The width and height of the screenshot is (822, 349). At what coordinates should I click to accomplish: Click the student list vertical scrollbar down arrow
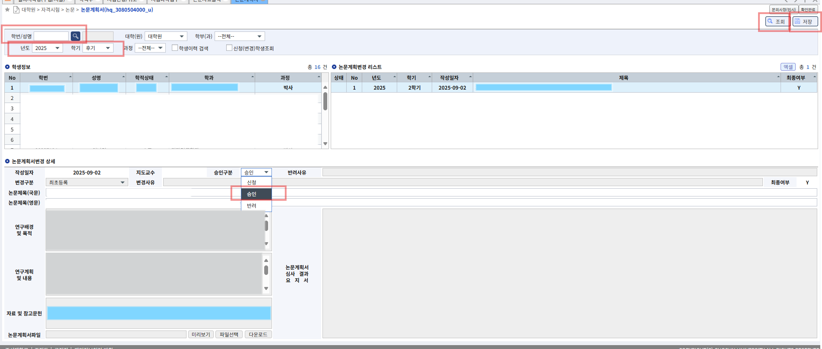(325, 144)
